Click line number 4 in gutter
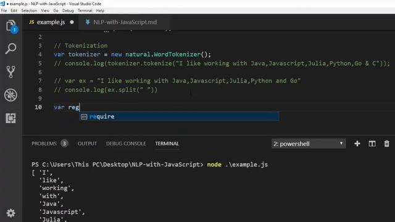The width and height of the screenshot is (395, 222). (x=40, y=54)
